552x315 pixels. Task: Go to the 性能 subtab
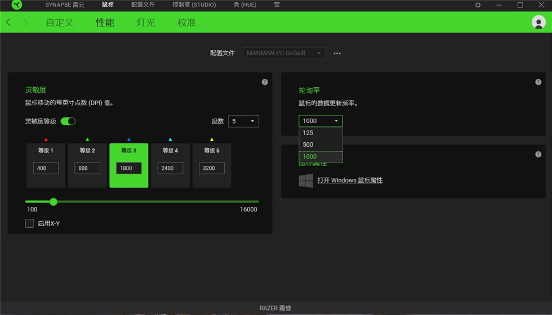coord(105,22)
